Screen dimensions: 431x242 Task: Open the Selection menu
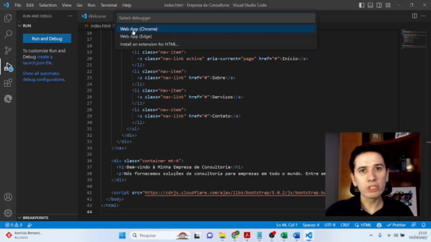(48, 5)
